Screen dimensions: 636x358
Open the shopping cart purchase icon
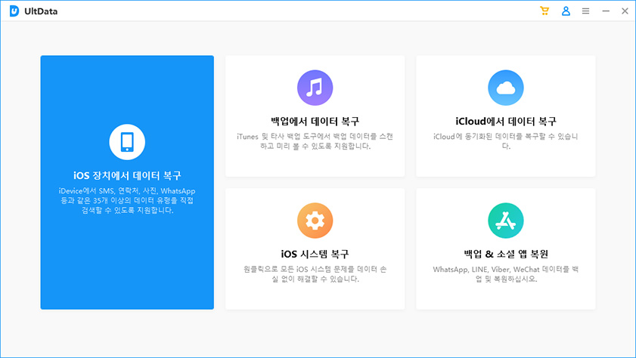click(x=544, y=11)
